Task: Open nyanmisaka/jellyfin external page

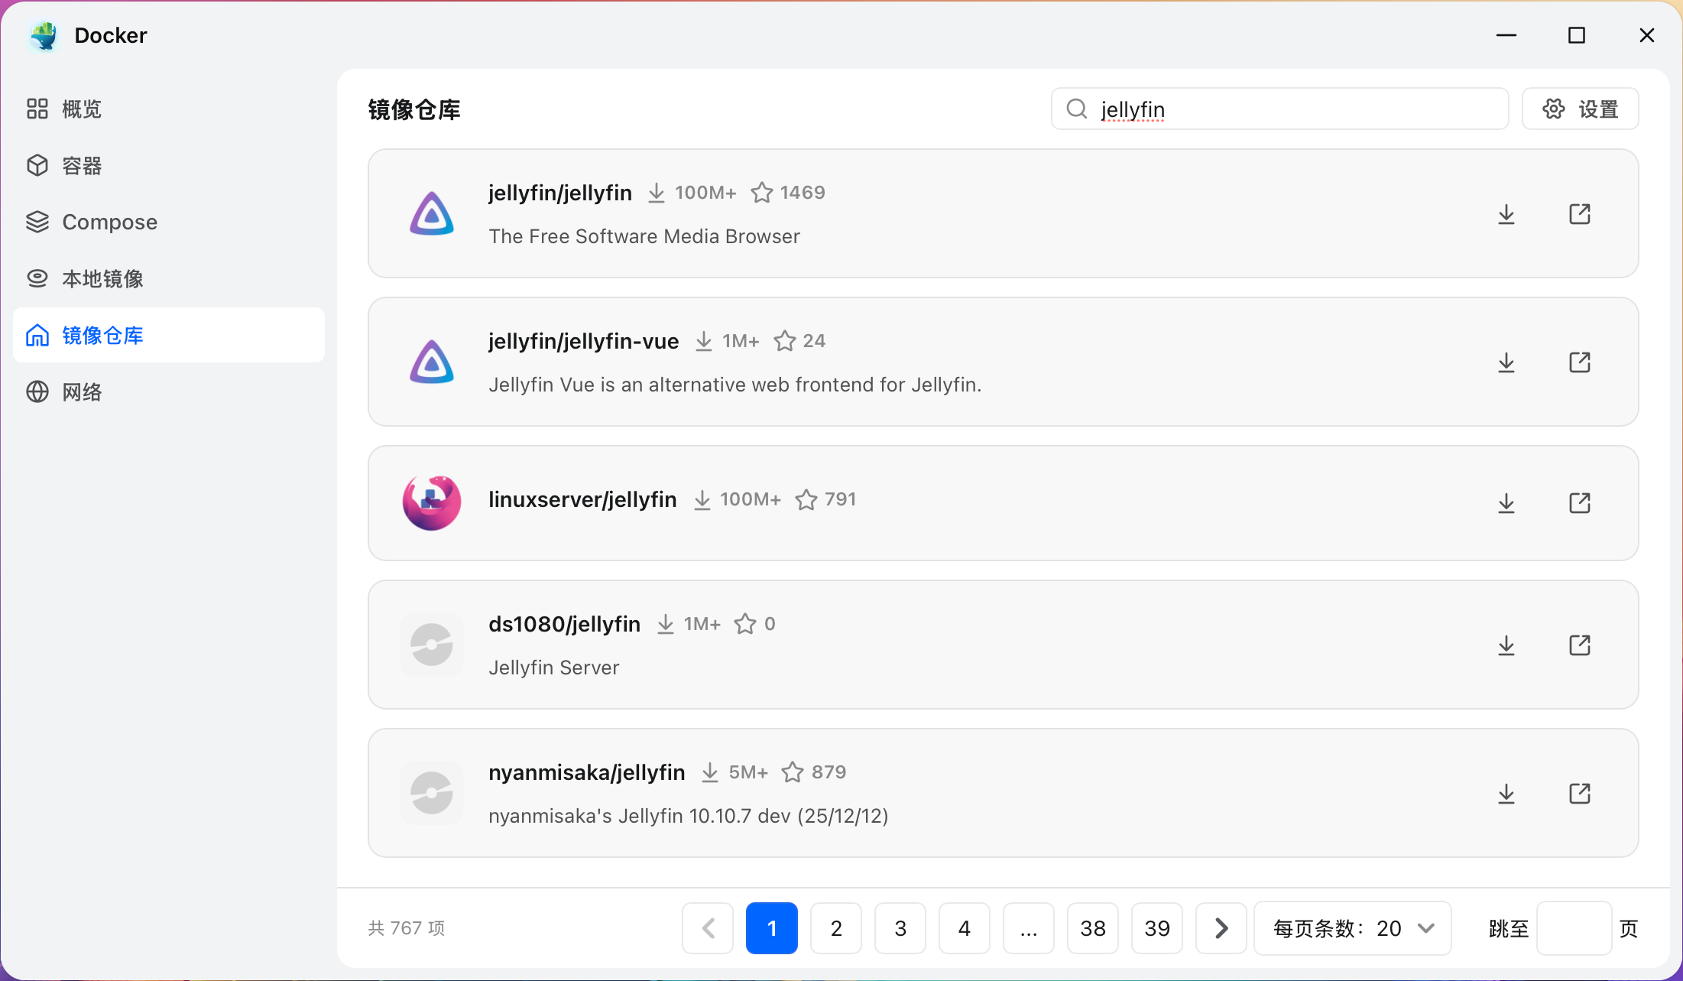Action: pyautogui.click(x=1580, y=794)
